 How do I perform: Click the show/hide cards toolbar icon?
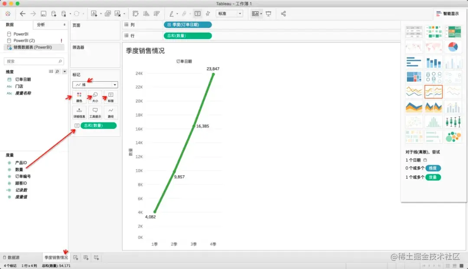[255, 14]
